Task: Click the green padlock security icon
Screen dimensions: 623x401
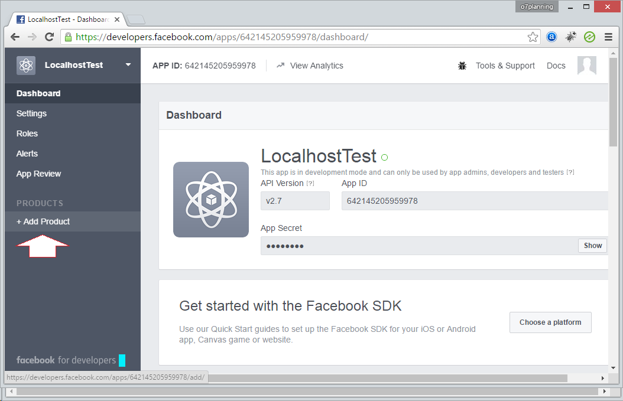Action: click(x=69, y=37)
